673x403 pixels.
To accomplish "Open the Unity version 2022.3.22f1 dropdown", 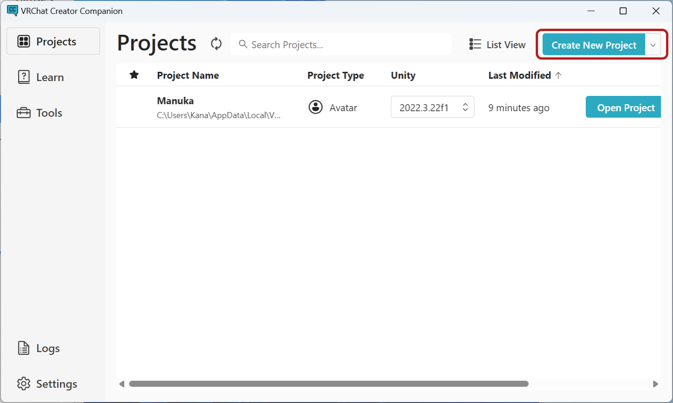I will click(x=432, y=107).
